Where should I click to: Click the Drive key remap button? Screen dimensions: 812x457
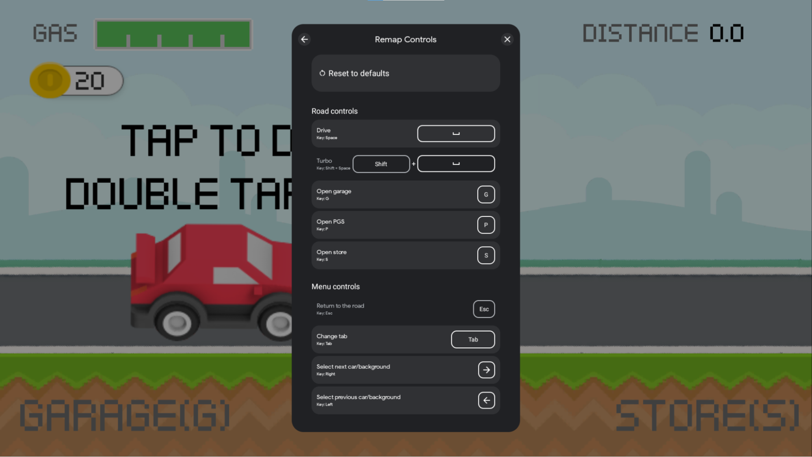tap(456, 133)
